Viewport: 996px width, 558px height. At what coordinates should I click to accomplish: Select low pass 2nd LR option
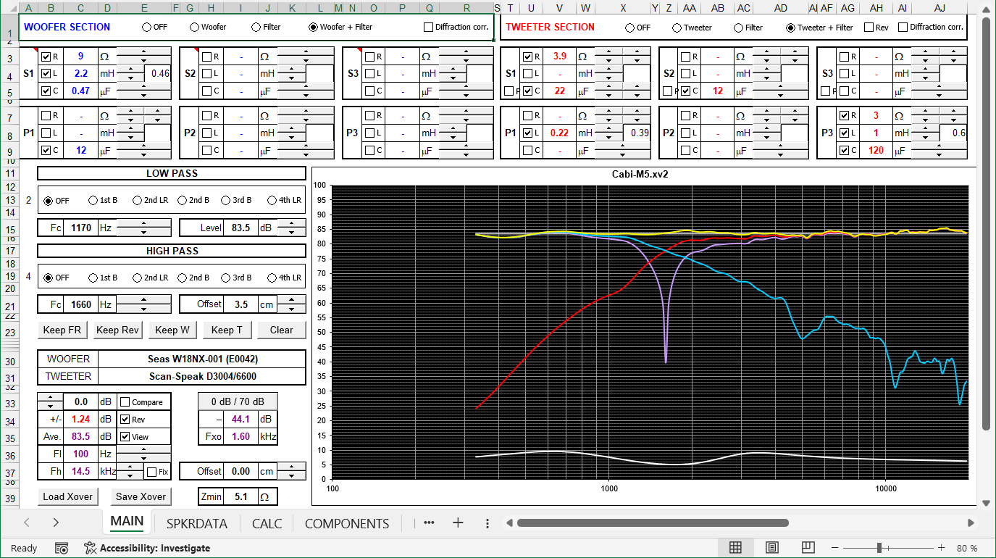tap(136, 201)
